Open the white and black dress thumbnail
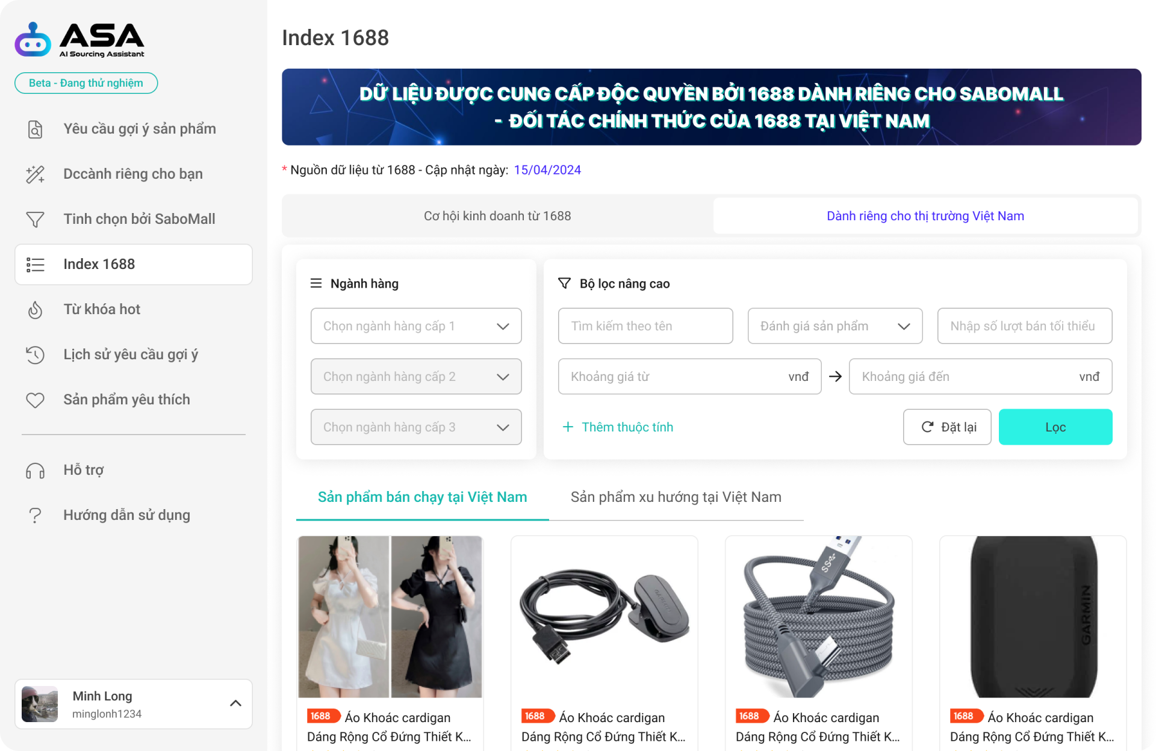1156x751 pixels. 390,617
